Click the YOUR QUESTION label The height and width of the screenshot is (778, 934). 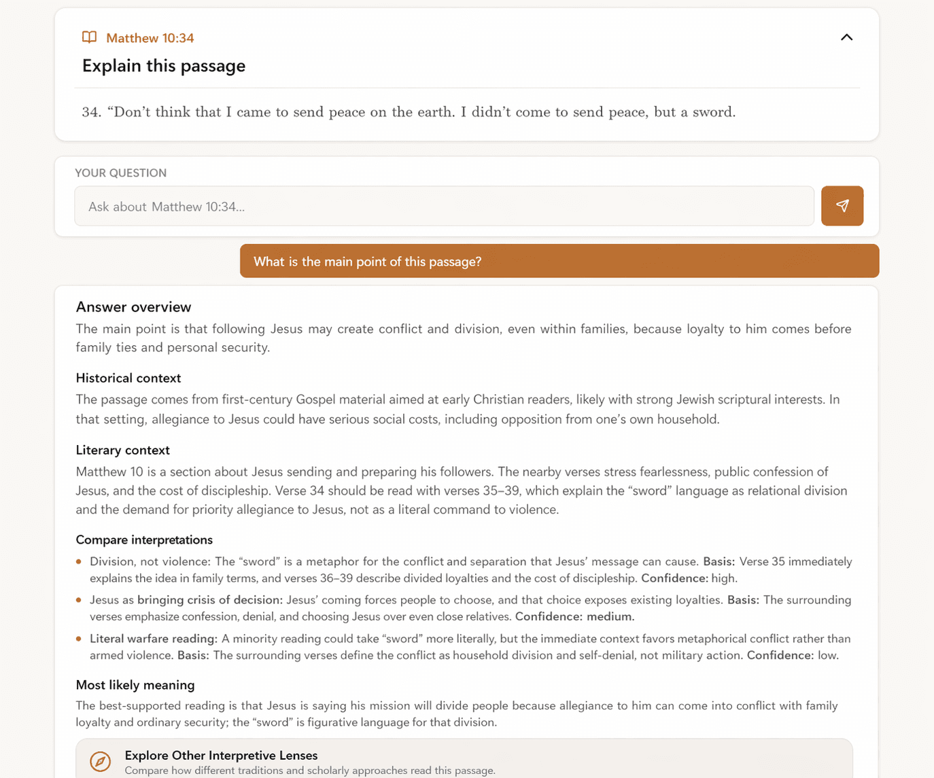pos(121,173)
